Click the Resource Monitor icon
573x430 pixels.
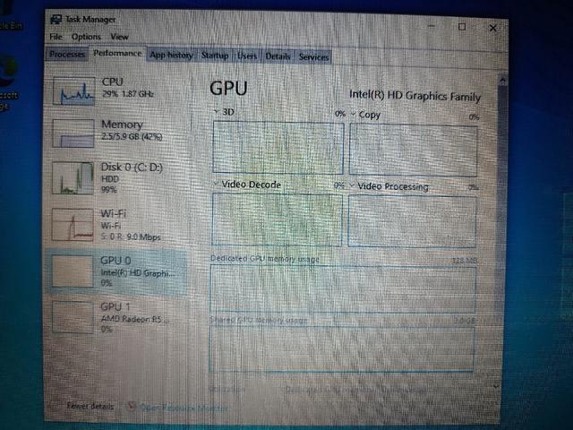pos(132,406)
